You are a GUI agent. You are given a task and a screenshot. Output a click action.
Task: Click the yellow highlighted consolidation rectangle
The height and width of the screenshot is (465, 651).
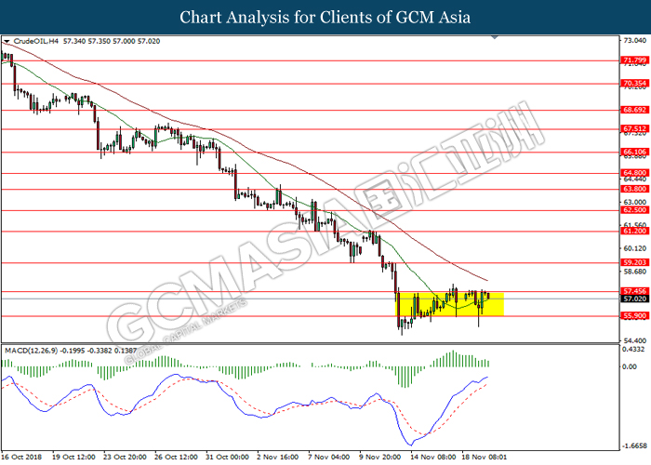[449, 304]
